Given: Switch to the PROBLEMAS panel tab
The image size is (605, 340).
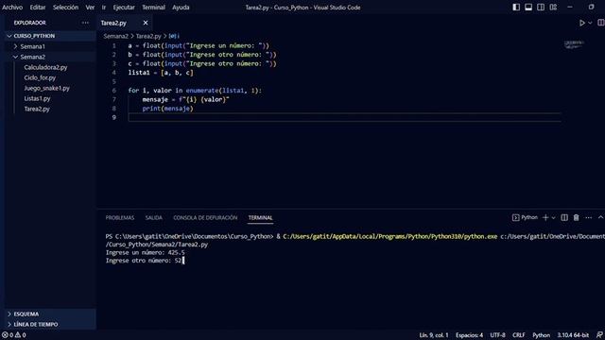Looking at the screenshot, I should tap(120, 218).
